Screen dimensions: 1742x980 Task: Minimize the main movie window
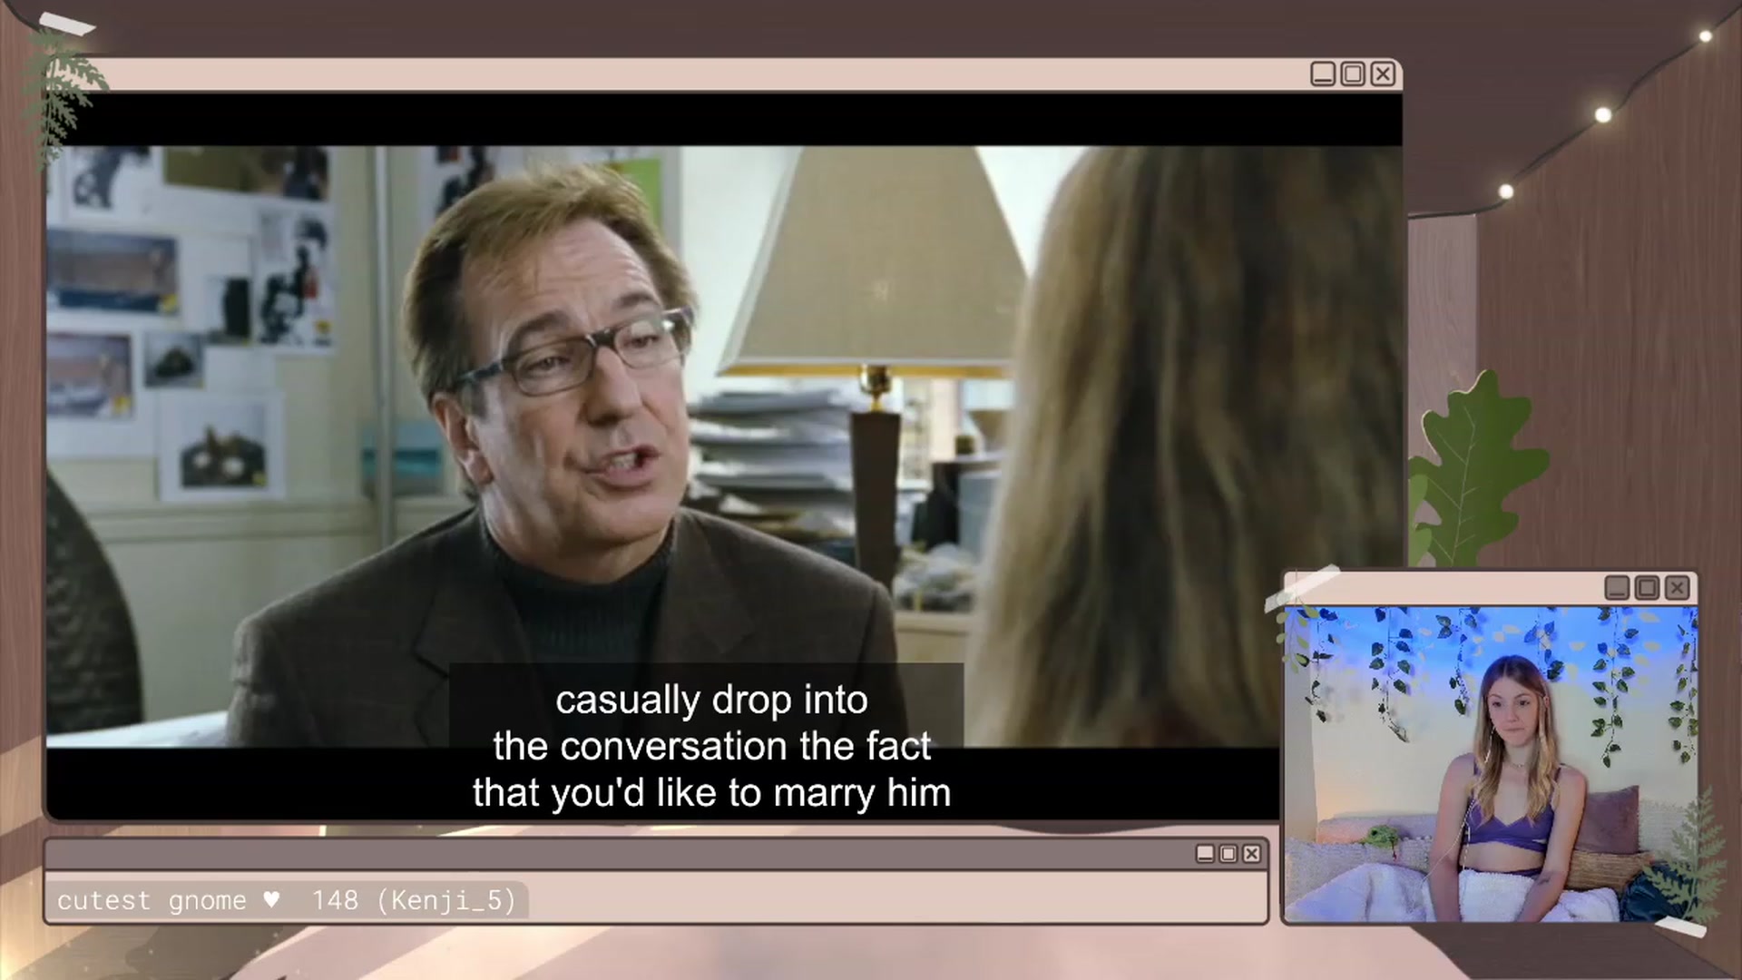point(1323,74)
